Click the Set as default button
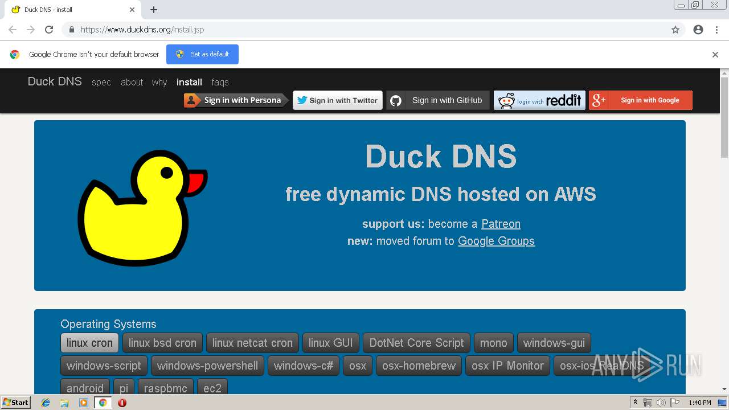The height and width of the screenshot is (410, 729). click(202, 54)
